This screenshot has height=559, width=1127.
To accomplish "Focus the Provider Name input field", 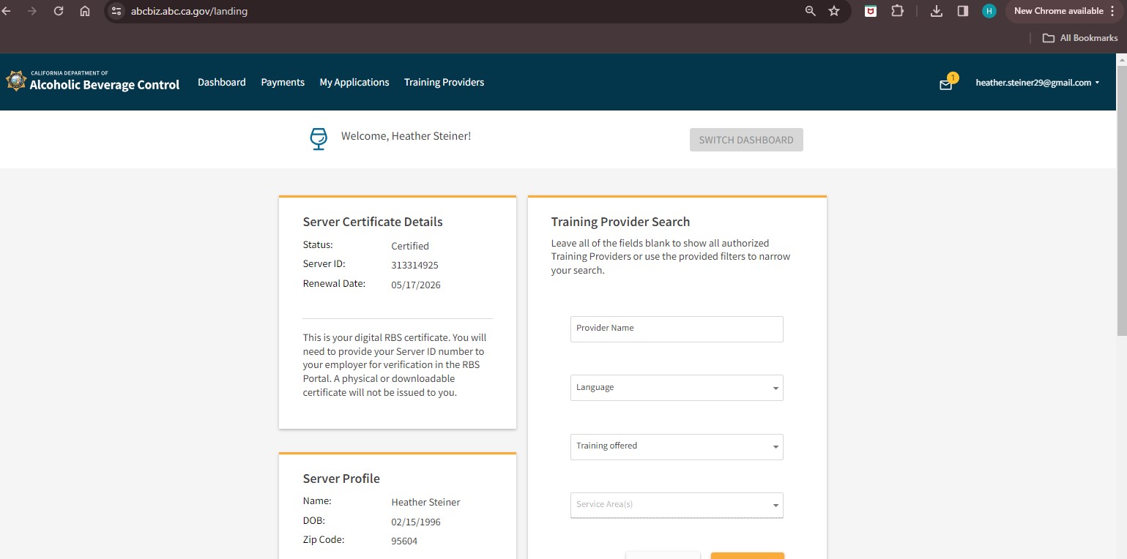I will click(676, 329).
